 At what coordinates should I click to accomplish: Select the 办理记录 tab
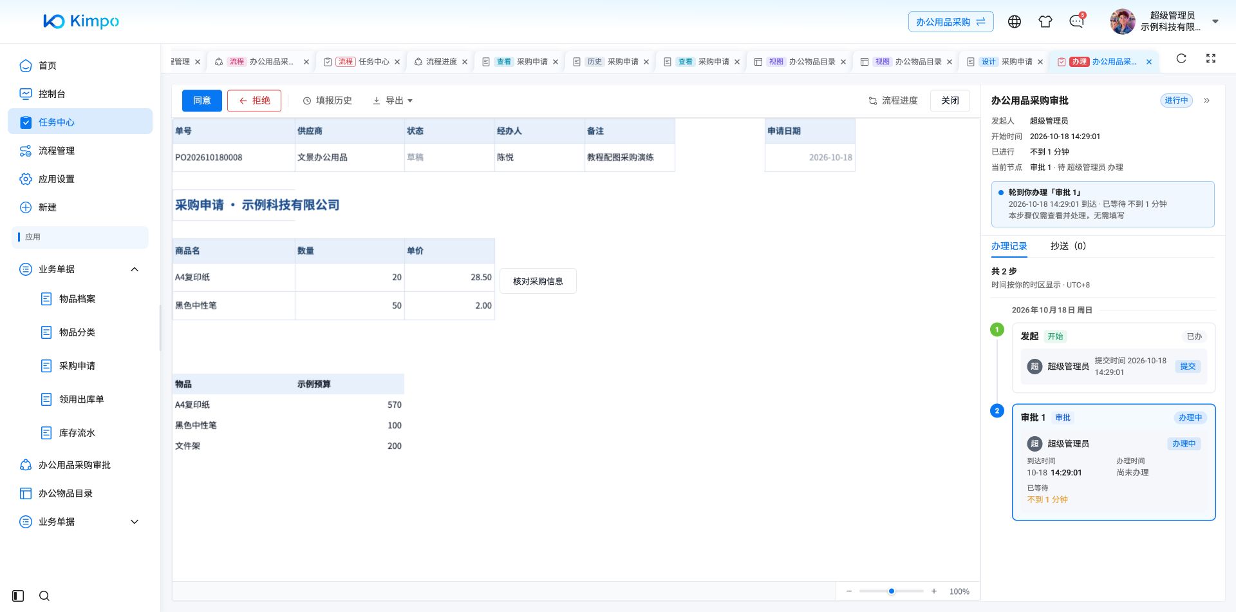[1009, 246]
